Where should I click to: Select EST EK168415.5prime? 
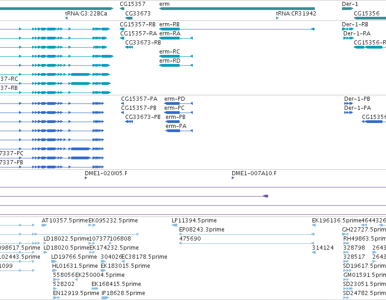point(95,289)
